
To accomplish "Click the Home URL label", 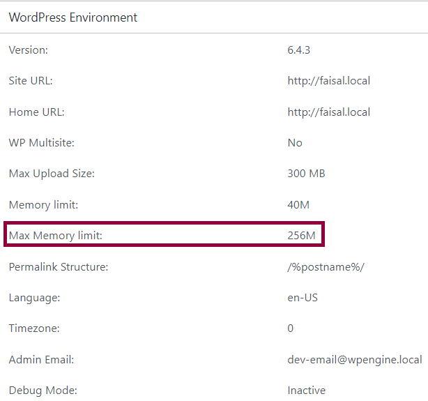I will click(36, 112).
